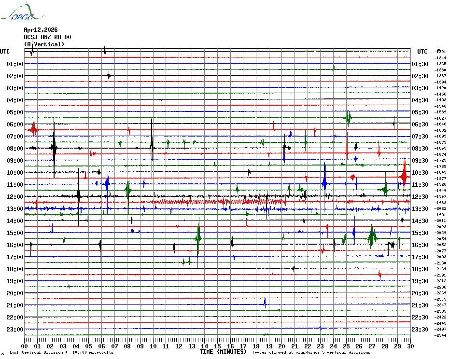Click the 11:30 half-hour label

click(420, 185)
